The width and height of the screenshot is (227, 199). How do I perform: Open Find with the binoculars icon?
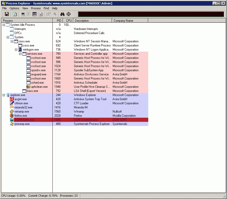(x=62, y=14)
